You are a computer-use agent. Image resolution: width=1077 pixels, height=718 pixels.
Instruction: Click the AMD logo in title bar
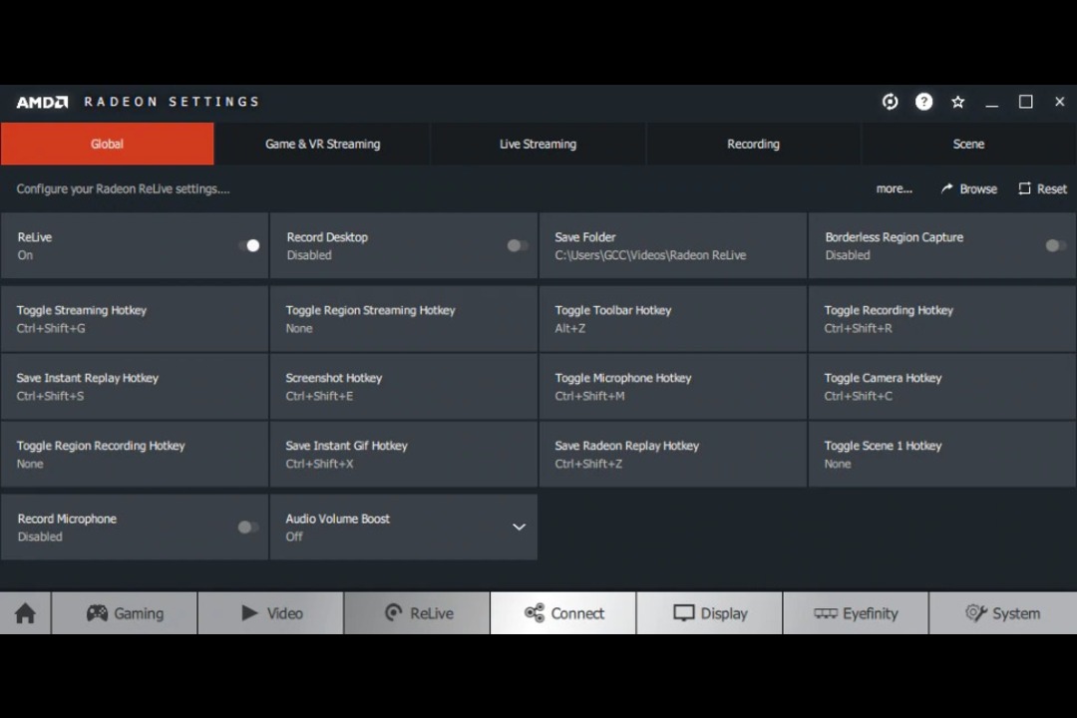coord(42,103)
